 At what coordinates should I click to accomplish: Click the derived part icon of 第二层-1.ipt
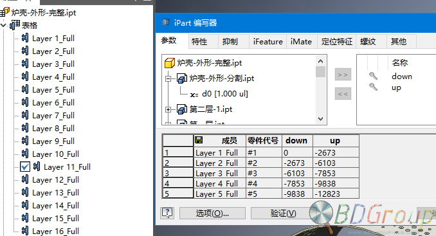(182, 109)
